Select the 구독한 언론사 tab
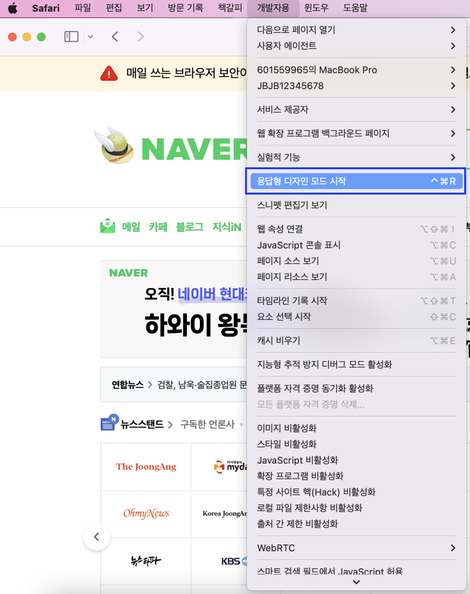Screen dimensions: 470x594 coord(207,424)
